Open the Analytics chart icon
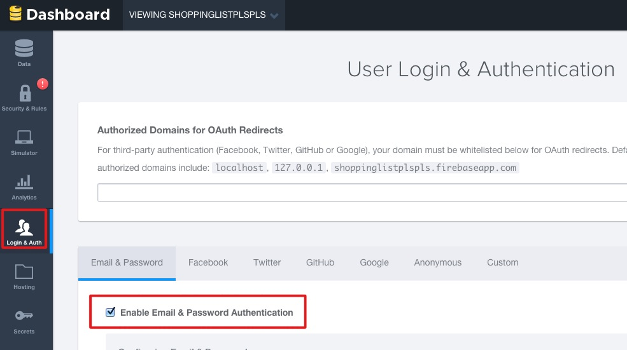The height and width of the screenshot is (350, 627). click(x=24, y=182)
